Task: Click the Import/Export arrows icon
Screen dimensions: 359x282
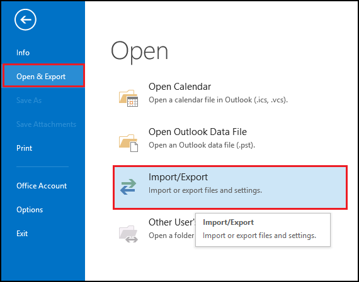Action: [128, 187]
